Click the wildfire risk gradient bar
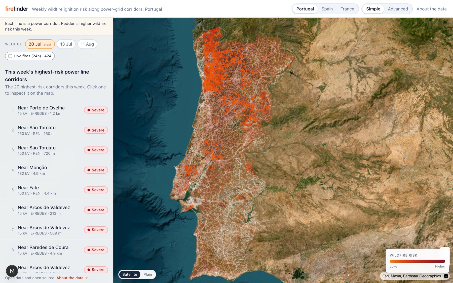 [x=417, y=261]
